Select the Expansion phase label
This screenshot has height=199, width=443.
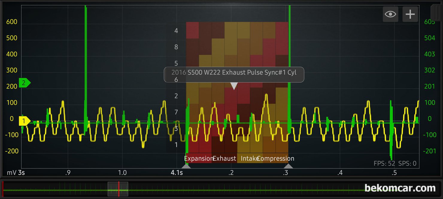pos(198,159)
